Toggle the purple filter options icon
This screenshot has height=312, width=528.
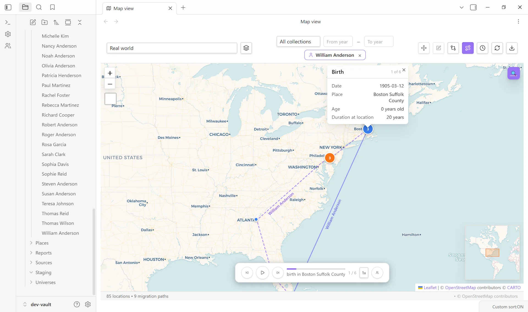point(468,48)
